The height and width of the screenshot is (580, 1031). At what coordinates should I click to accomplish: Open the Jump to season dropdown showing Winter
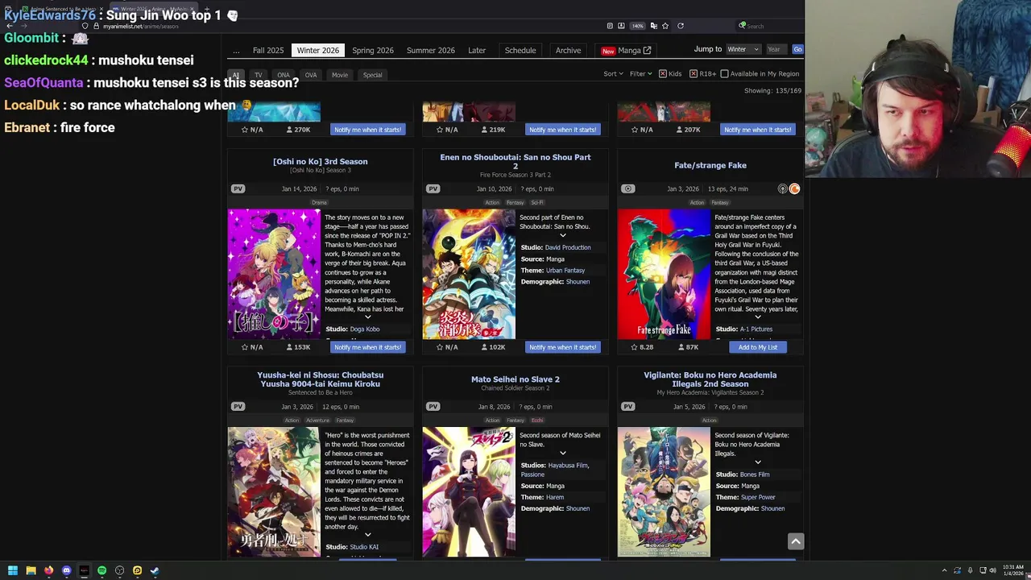click(x=743, y=50)
